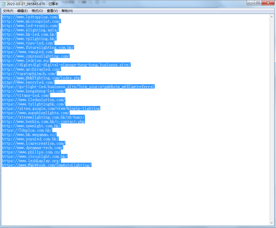276x228 pixels.
Task: Click the line http://www.led-tronic.com/
Action: click(x=30, y=26)
